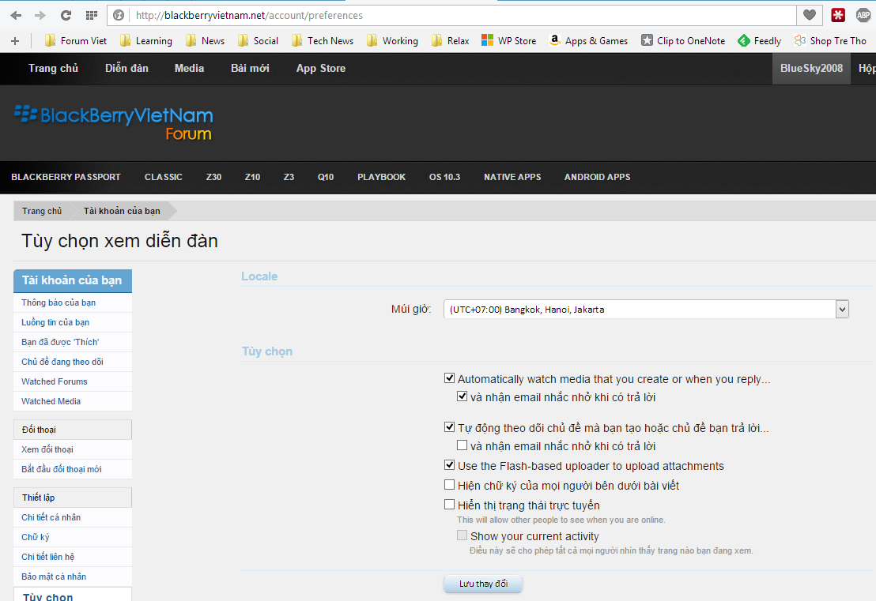Open the red asterisk extension icon
This screenshot has height=601, width=876.
click(x=838, y=15)
